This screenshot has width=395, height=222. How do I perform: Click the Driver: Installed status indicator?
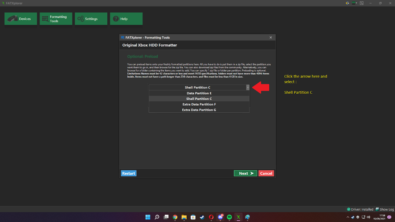tap(360, 209)
